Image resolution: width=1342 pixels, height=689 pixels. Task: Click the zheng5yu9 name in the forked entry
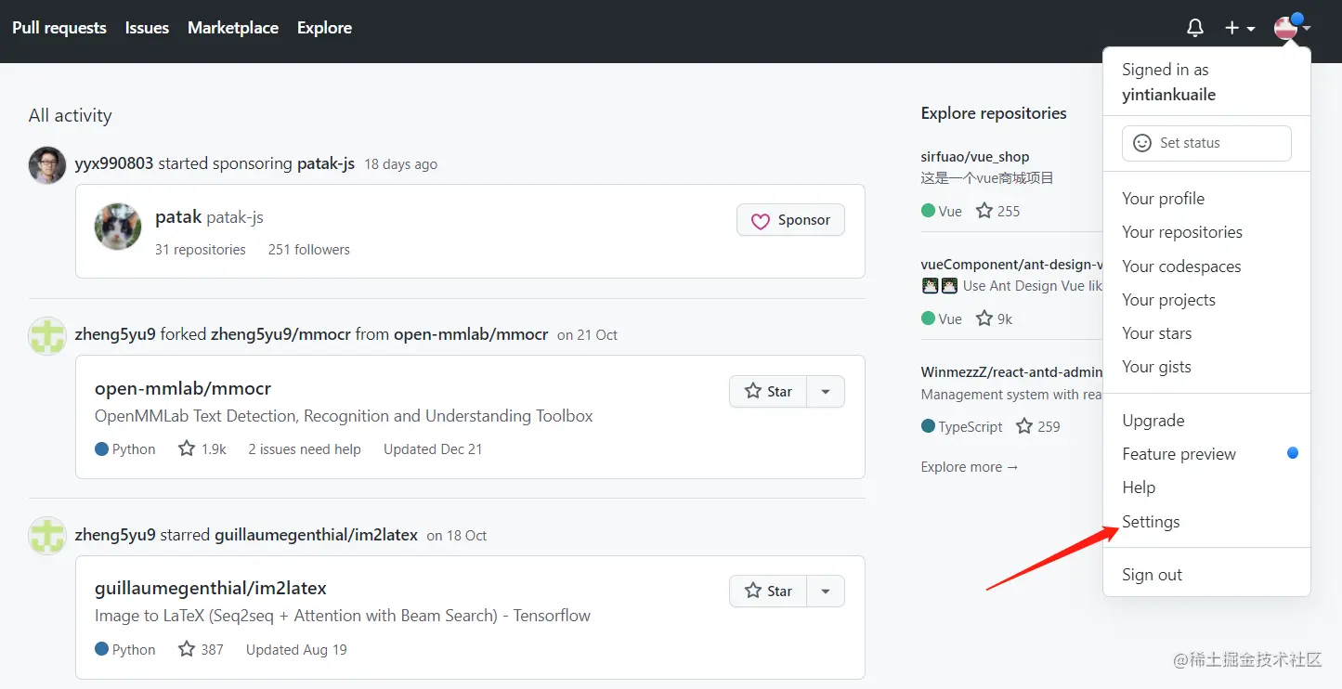115,334
